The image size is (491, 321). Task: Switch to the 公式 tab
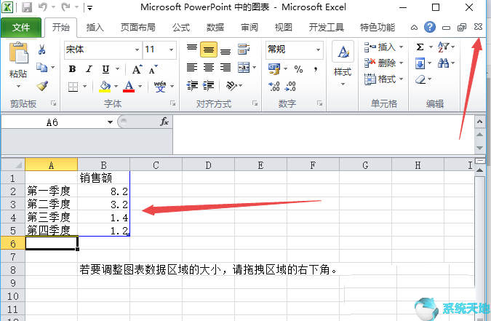click(x=181, y=28)
